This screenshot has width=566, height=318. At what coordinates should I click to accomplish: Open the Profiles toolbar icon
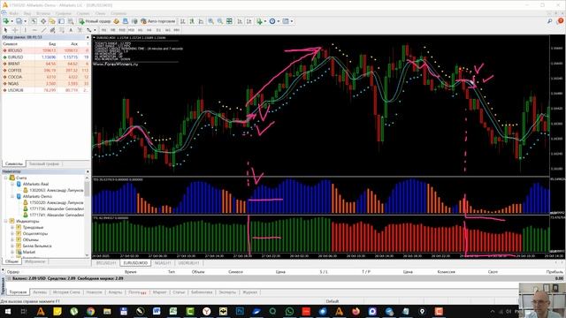coord(19,21)
